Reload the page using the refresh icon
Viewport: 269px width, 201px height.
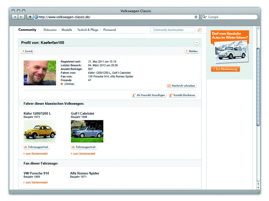coord(196,17)
